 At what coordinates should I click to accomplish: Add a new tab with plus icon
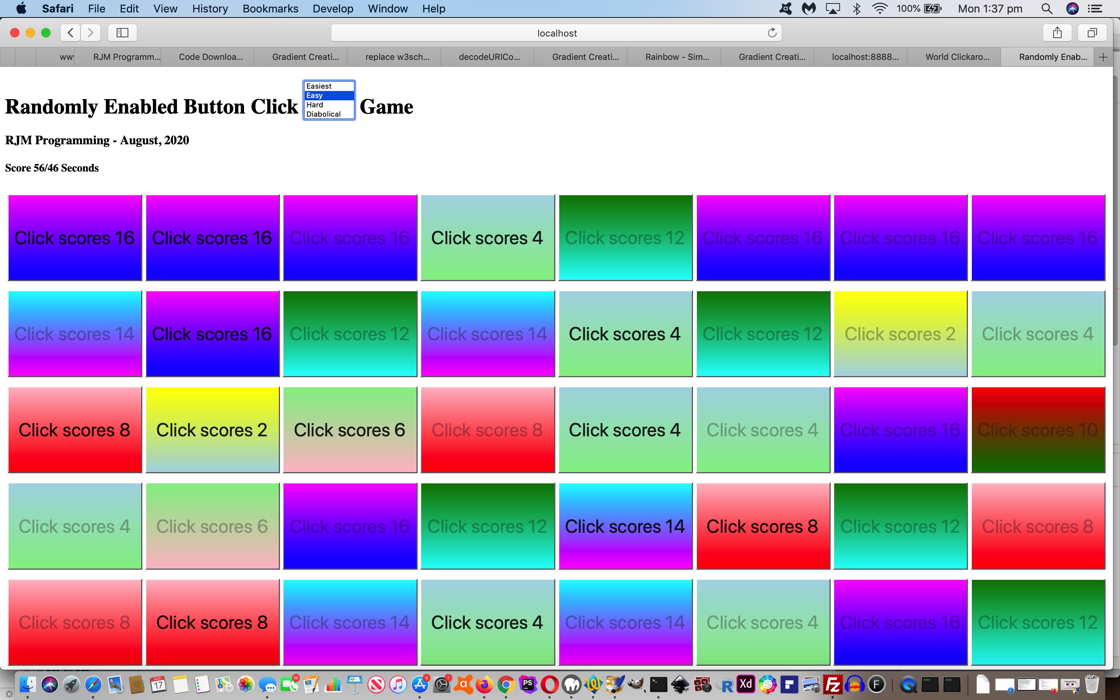(1103, 57)
